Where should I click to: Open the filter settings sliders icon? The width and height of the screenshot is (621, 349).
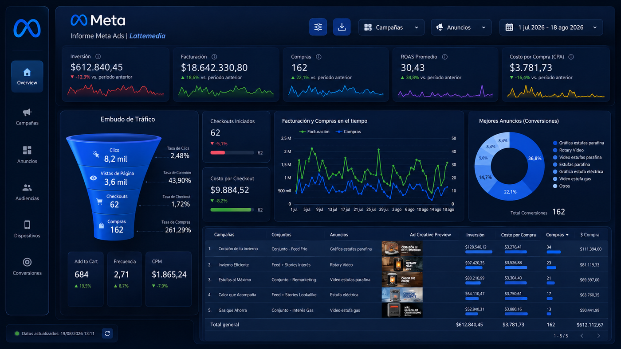[318, 27]
